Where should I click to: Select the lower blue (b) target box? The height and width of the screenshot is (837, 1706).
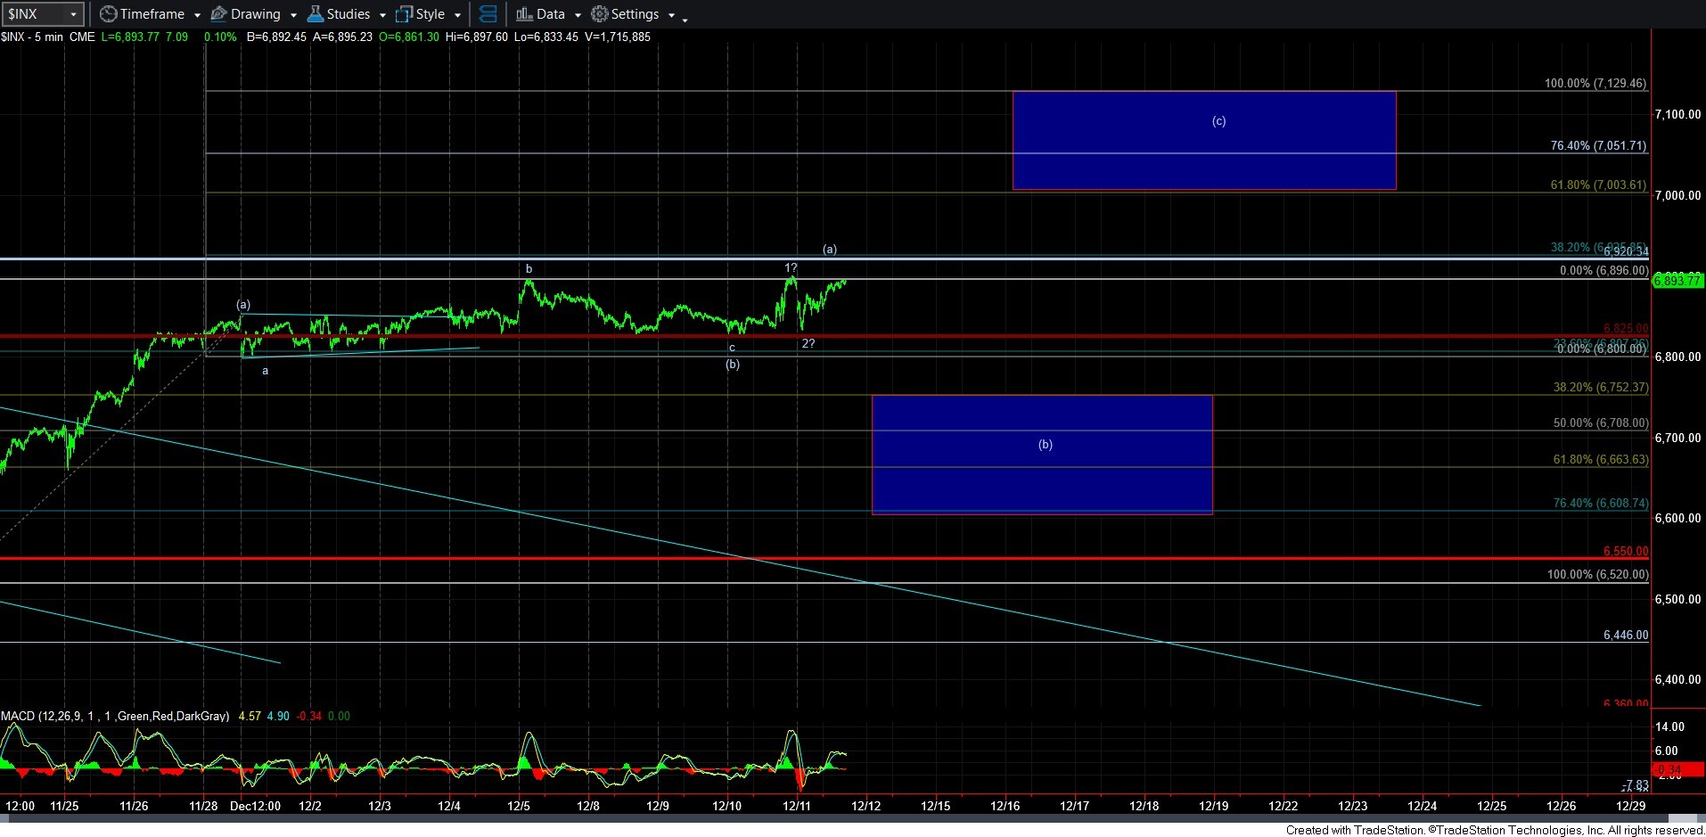coord(1041,455)
